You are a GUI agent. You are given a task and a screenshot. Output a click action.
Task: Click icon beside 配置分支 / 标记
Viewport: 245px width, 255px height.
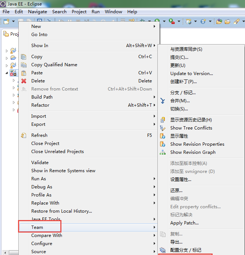163,250
